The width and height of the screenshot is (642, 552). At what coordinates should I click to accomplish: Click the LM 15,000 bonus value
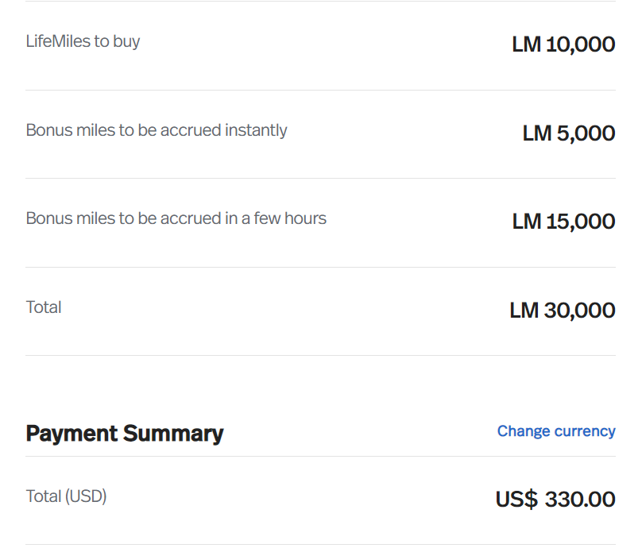tap(563, 222)
